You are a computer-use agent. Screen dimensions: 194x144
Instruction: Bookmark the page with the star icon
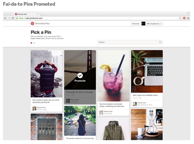point(180,18)
